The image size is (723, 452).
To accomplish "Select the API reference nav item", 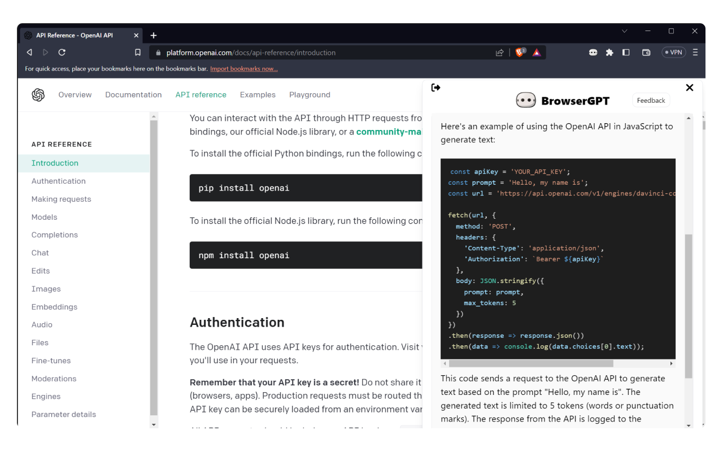I will tap(201, 95).
